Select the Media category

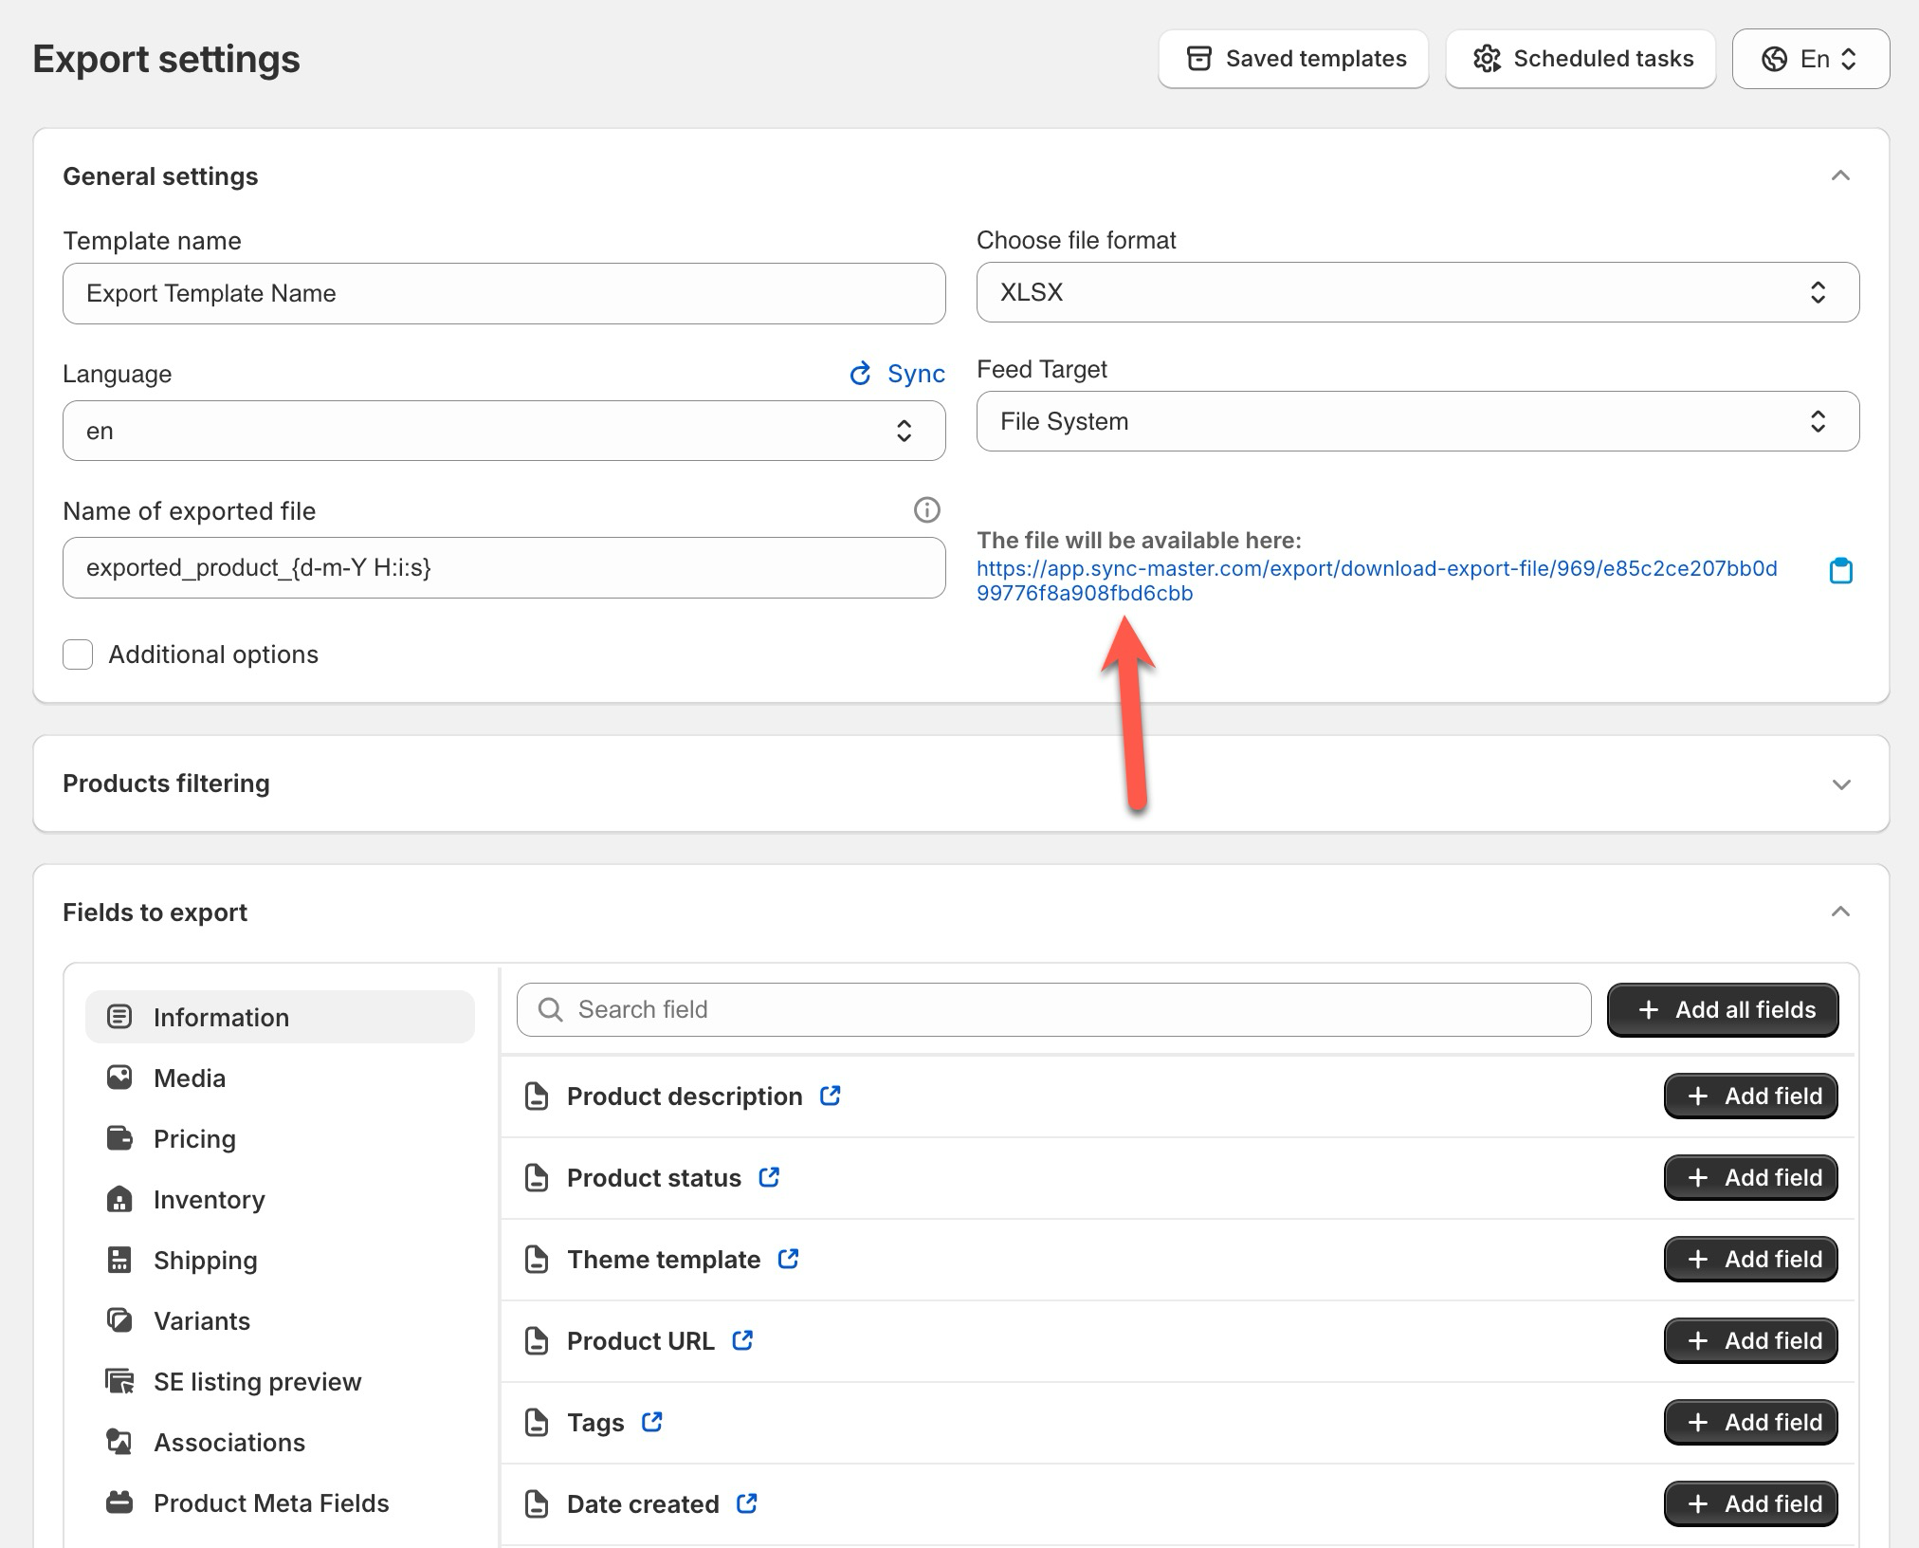(x=280, y=1078)
